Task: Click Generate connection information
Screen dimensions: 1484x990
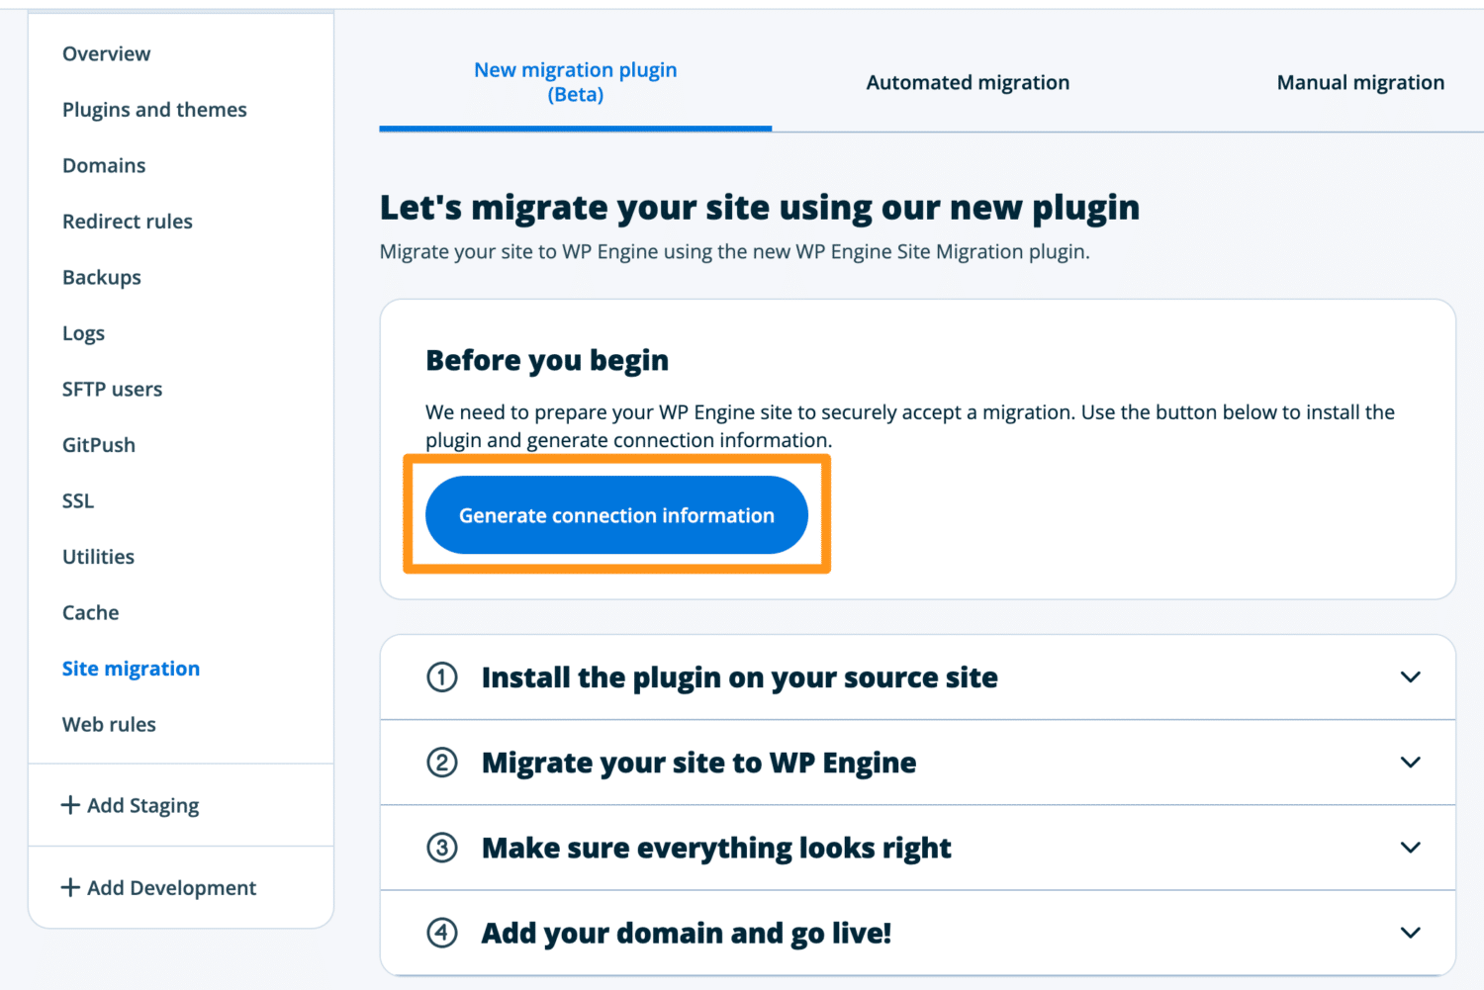Action: tap(615, 514)
